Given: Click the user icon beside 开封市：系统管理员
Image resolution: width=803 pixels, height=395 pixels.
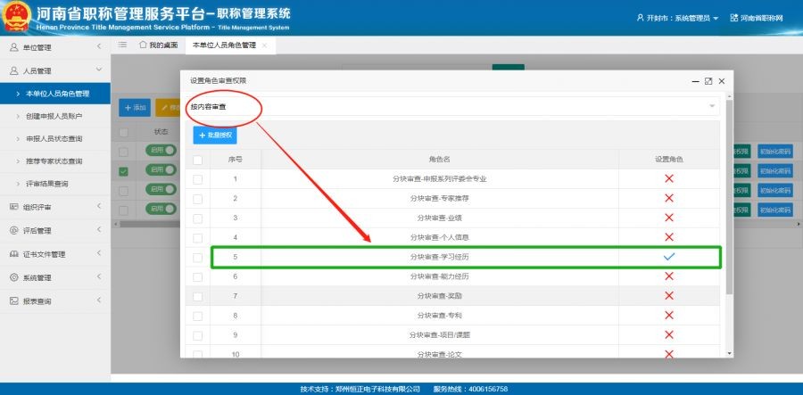Looking at the screenshot, I should point(640,18).
